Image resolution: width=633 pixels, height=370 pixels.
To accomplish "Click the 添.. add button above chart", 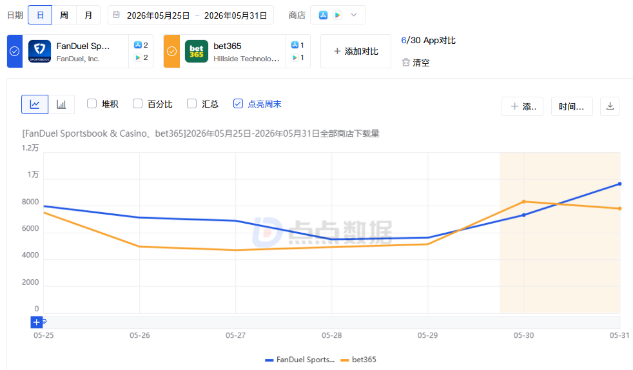I will point(522,106).
